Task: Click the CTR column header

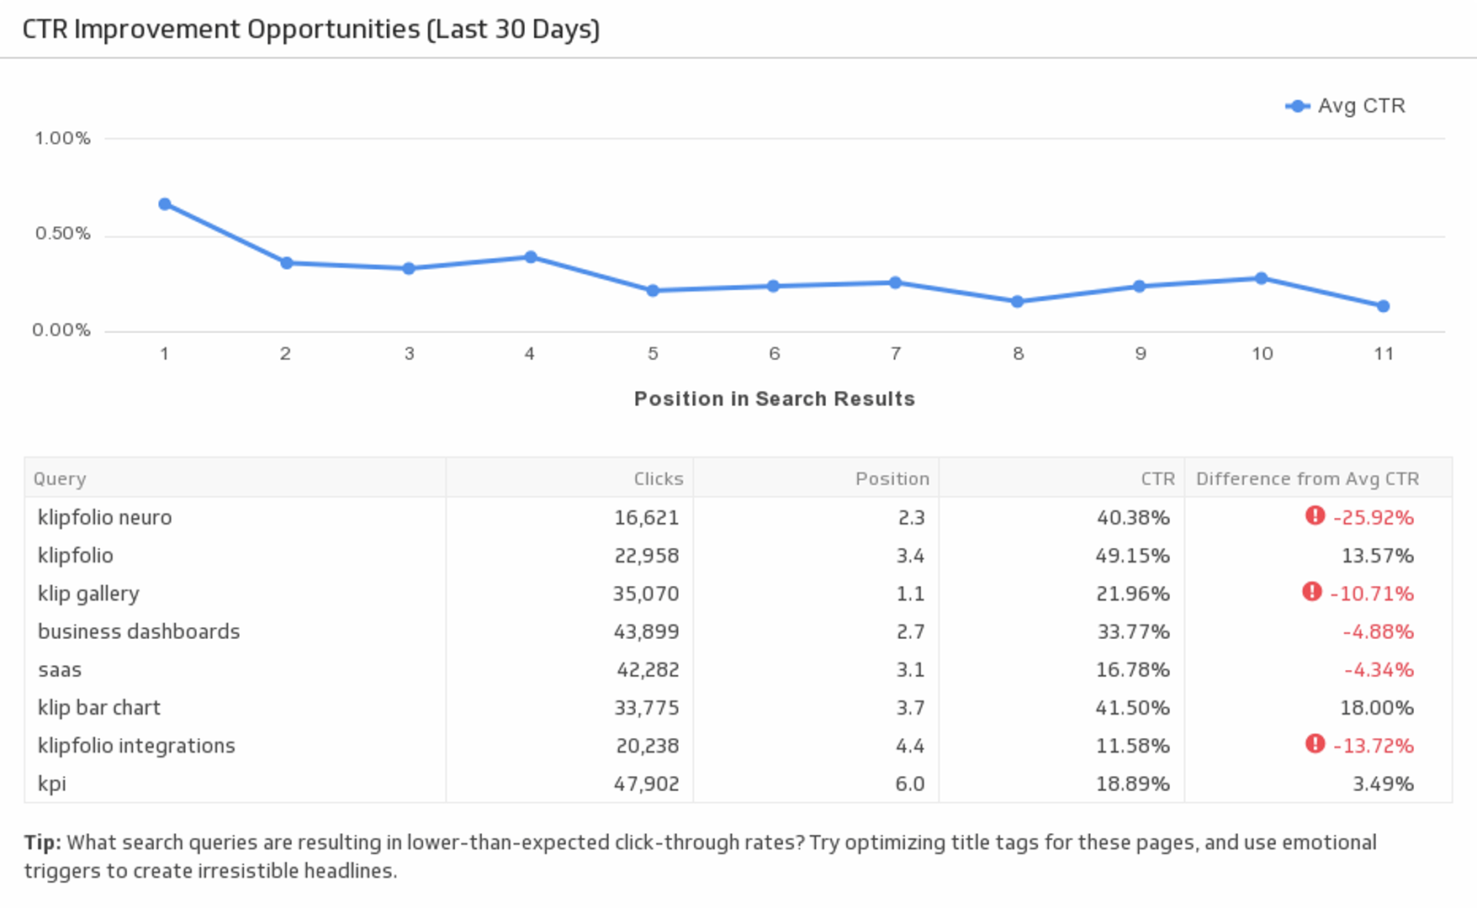Action: point(1157,478)
